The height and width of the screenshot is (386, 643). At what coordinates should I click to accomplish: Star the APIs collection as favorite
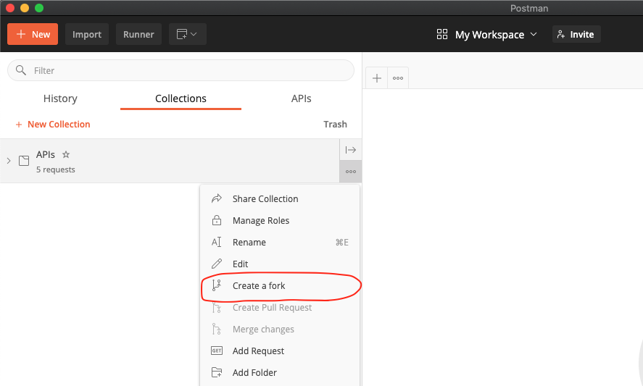coord(66,154)
